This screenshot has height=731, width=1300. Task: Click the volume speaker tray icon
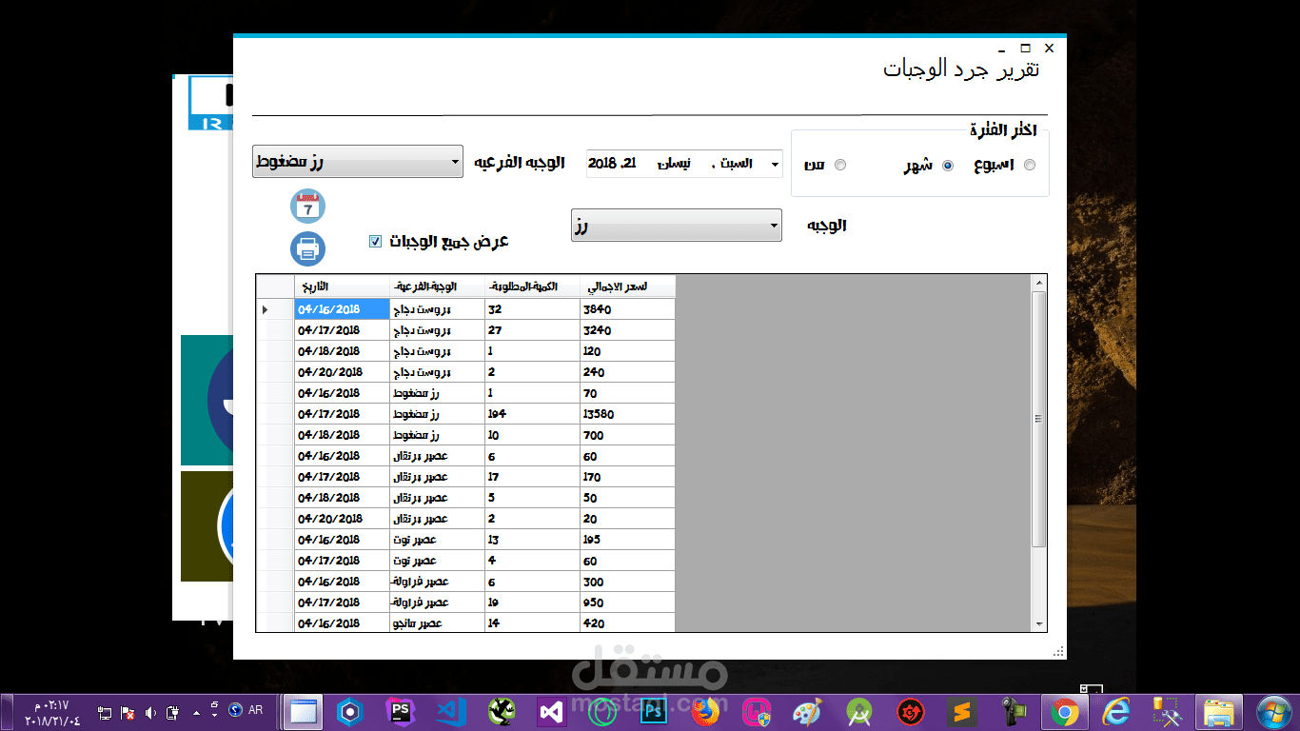[149, 712]
